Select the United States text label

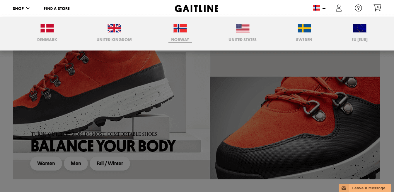click(x=243, y=40)
